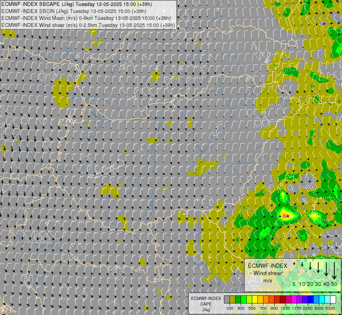Click the 5 label in wind shear legend
Image resolution: width=342 pixels, height=315 pixels.
click(294, 284)
